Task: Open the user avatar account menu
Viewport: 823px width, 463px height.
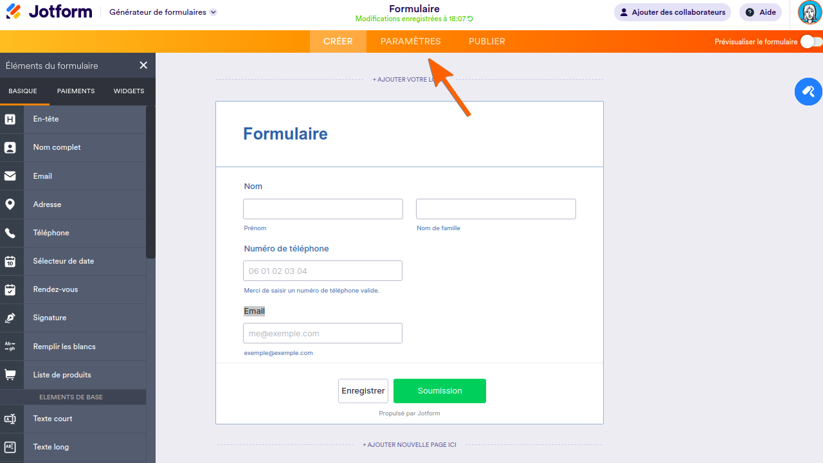Action: (x=809, y=12)
